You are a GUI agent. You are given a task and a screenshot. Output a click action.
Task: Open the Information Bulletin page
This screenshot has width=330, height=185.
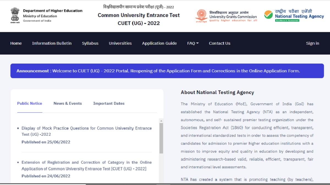point(52,43)
